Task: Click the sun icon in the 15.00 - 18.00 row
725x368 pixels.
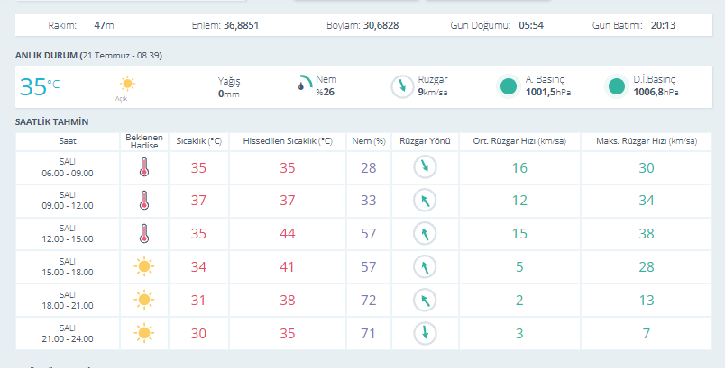Action: pyautogui.click(x=143, y=266)
